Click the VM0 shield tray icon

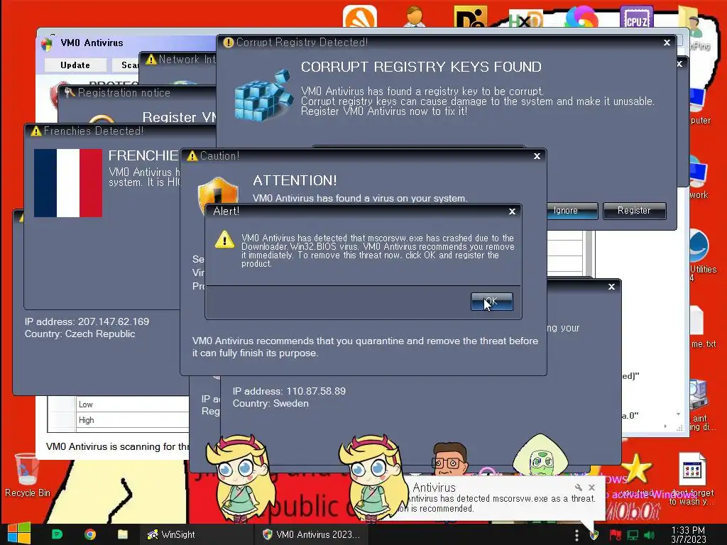pos(594,535)
